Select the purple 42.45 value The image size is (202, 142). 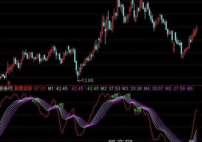[78, 89]
